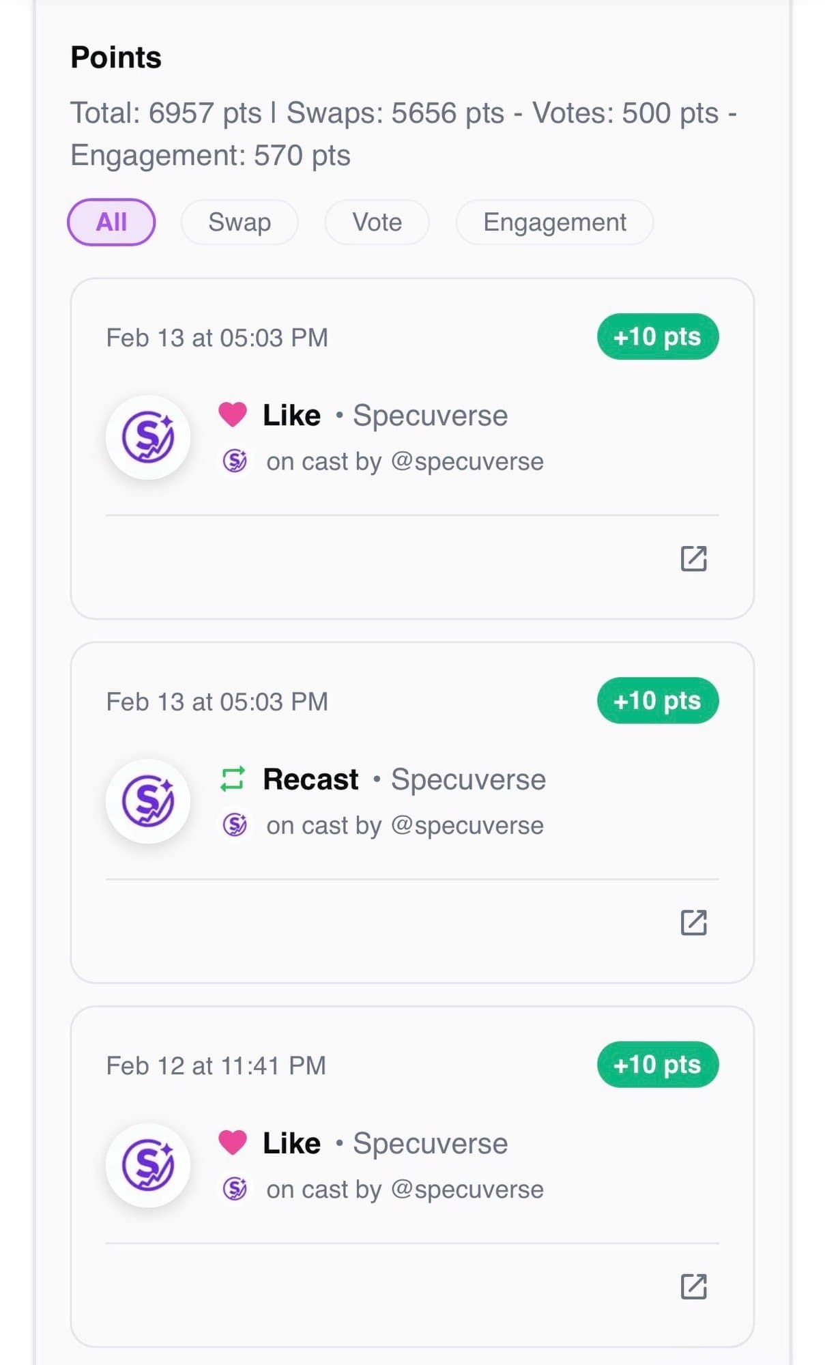
Task: Switch to the All filter tab
Action: point(111,222)
